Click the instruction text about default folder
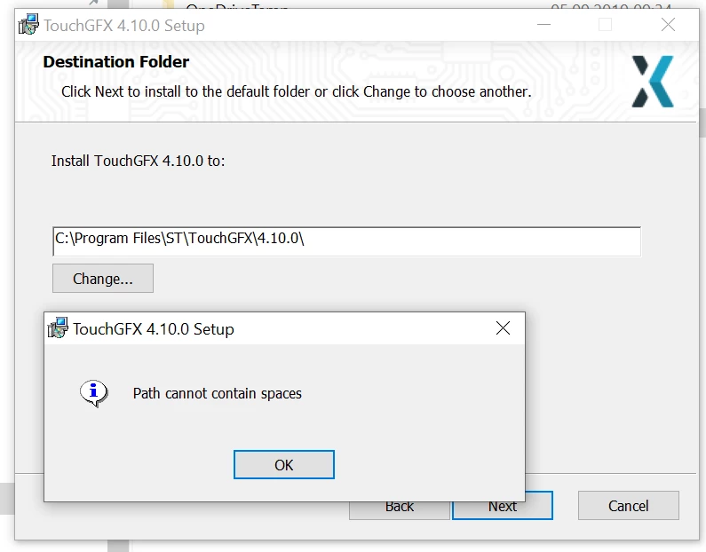 coord(297,91)
